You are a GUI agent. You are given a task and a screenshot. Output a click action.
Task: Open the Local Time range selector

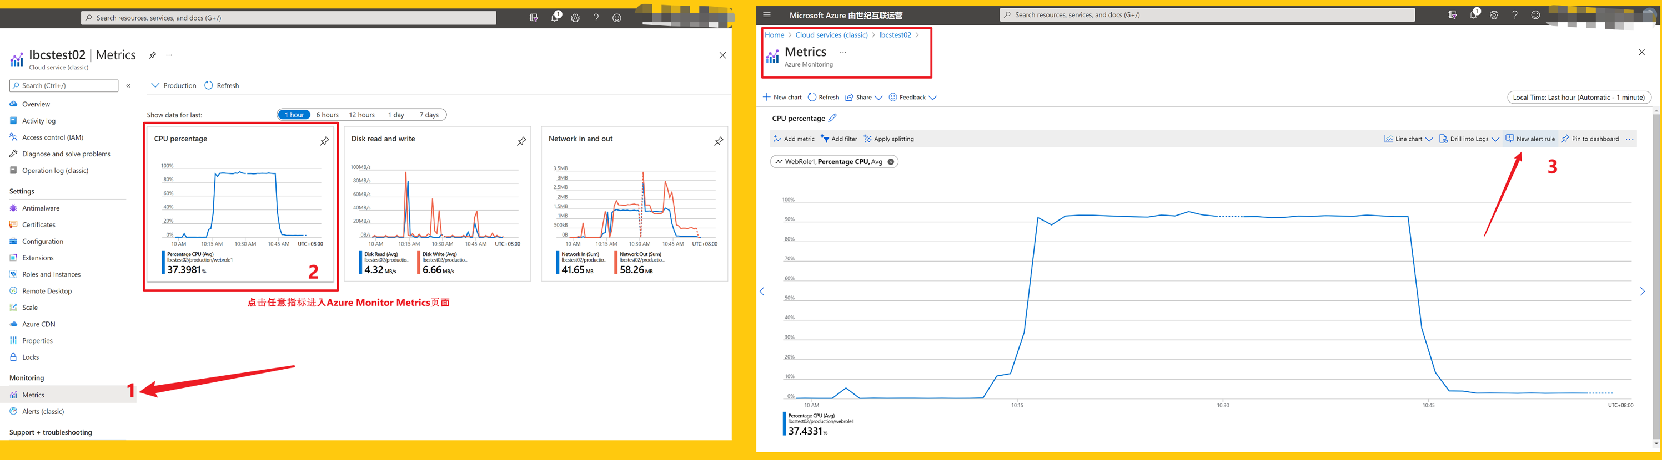1578,98
